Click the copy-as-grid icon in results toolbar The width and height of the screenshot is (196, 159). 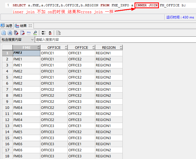pyautogui.click(x=10, y=33)
